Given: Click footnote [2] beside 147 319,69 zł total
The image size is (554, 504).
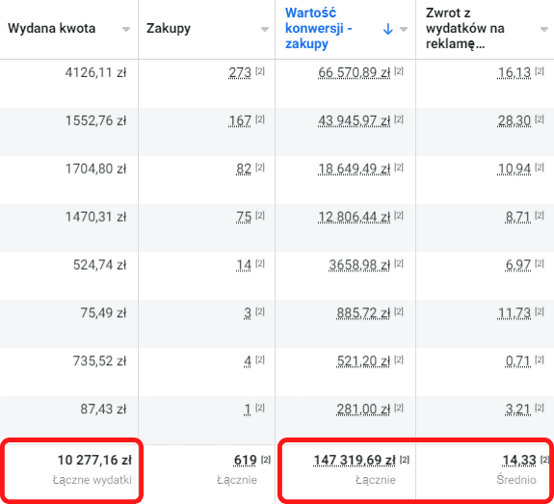Looking at the screenshot, I should click(405, 460).
